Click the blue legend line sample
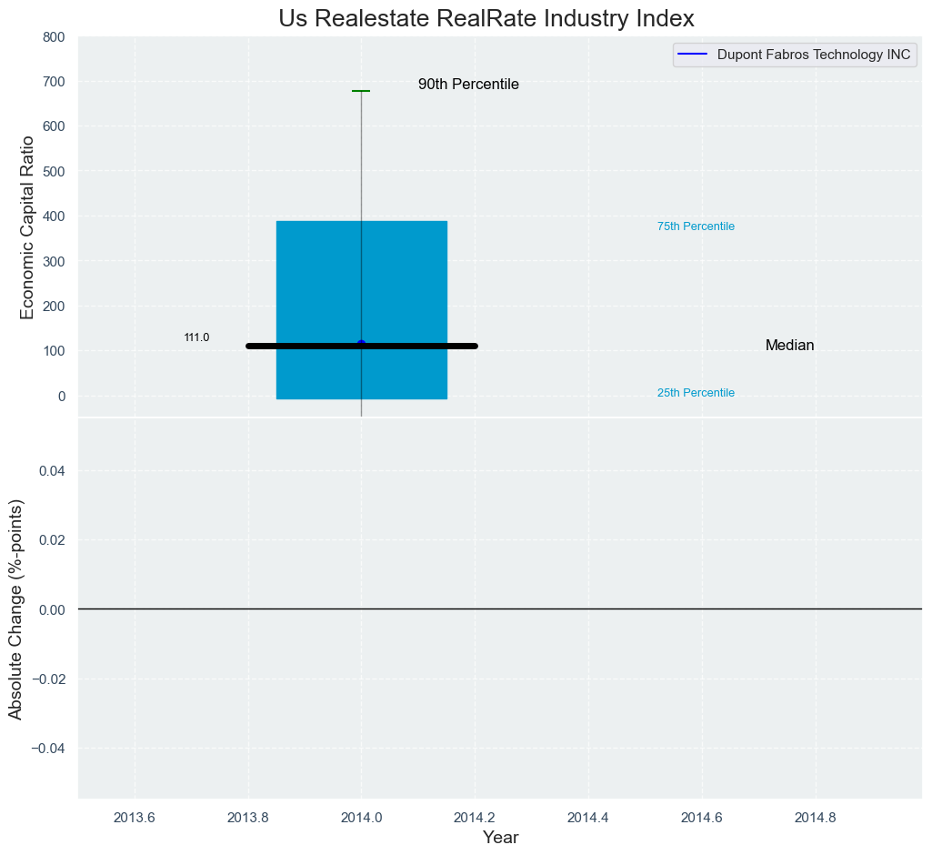This screenshot has height=855, width=932. pos(693,55)
